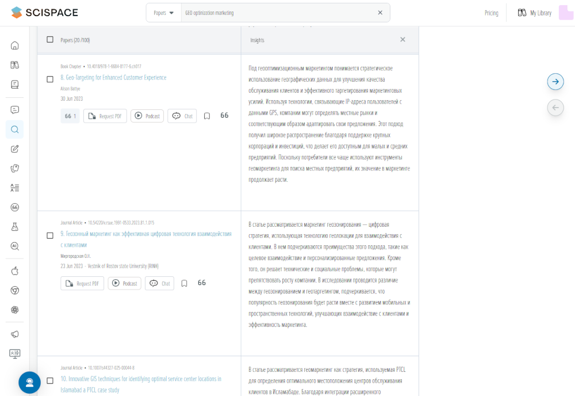Click the OpenAI GPT icon in sidebar
This screenshot has height=396, width=575.
point(15,310)
